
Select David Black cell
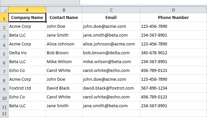pos(64,88)
